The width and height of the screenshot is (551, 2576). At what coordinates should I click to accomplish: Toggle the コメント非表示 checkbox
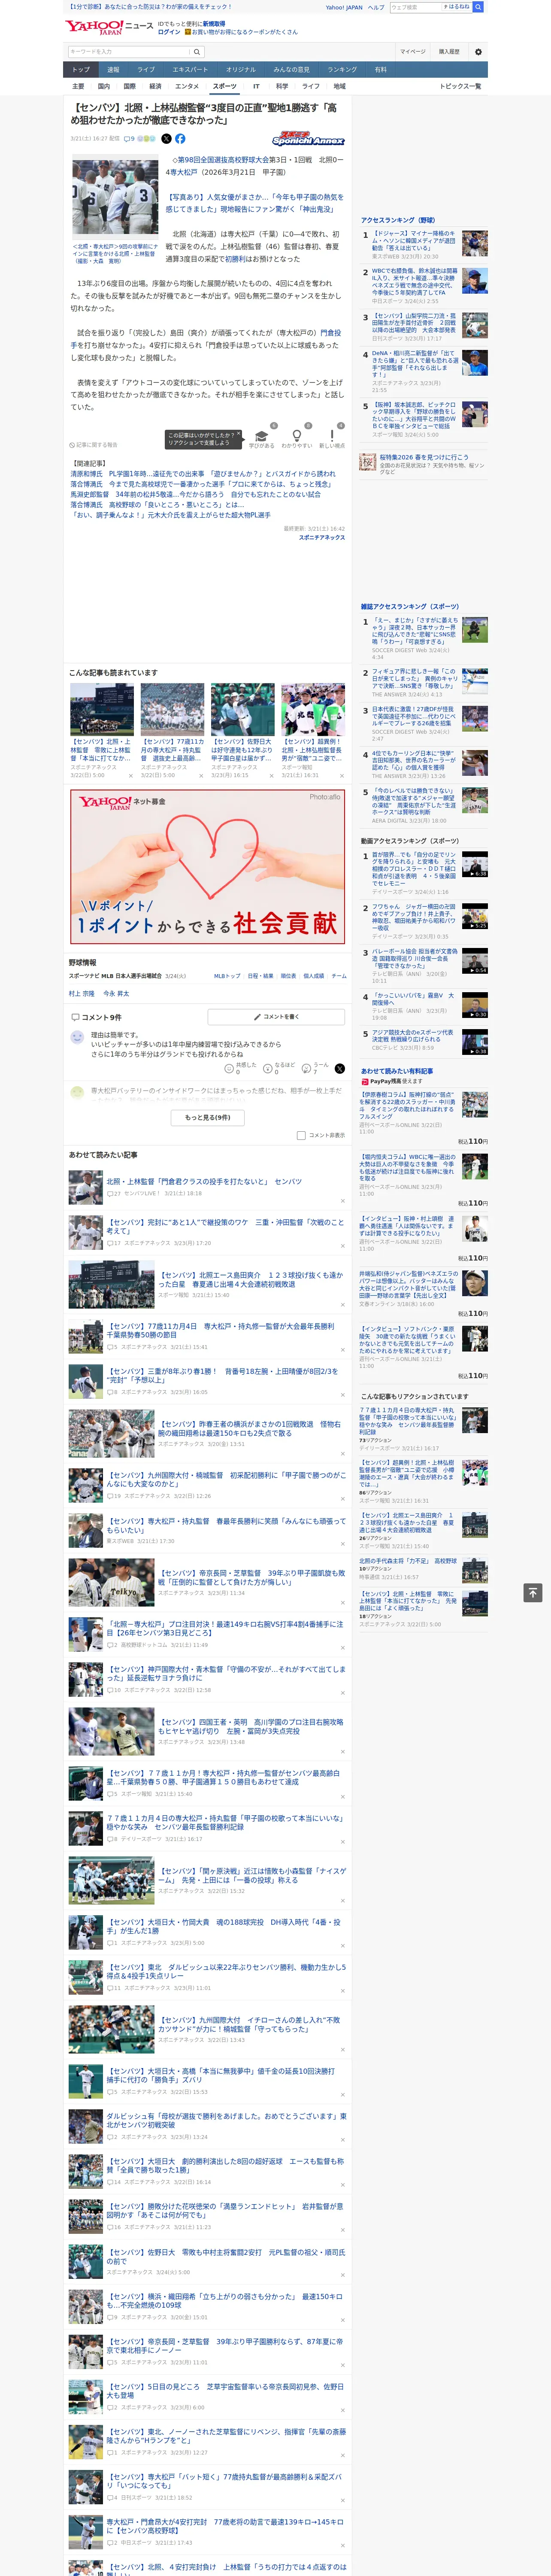(301, 1136)
